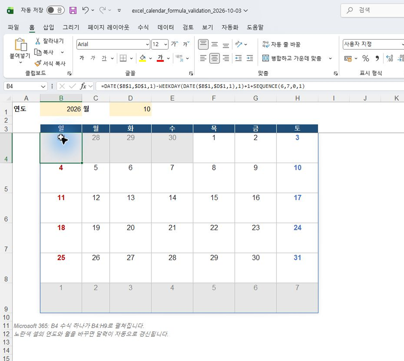Apply percent style (%)
404x361 pixels.
[366, 58]
